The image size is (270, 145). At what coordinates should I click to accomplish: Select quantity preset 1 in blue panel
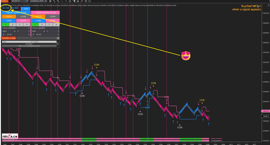[x=5, y=24]
